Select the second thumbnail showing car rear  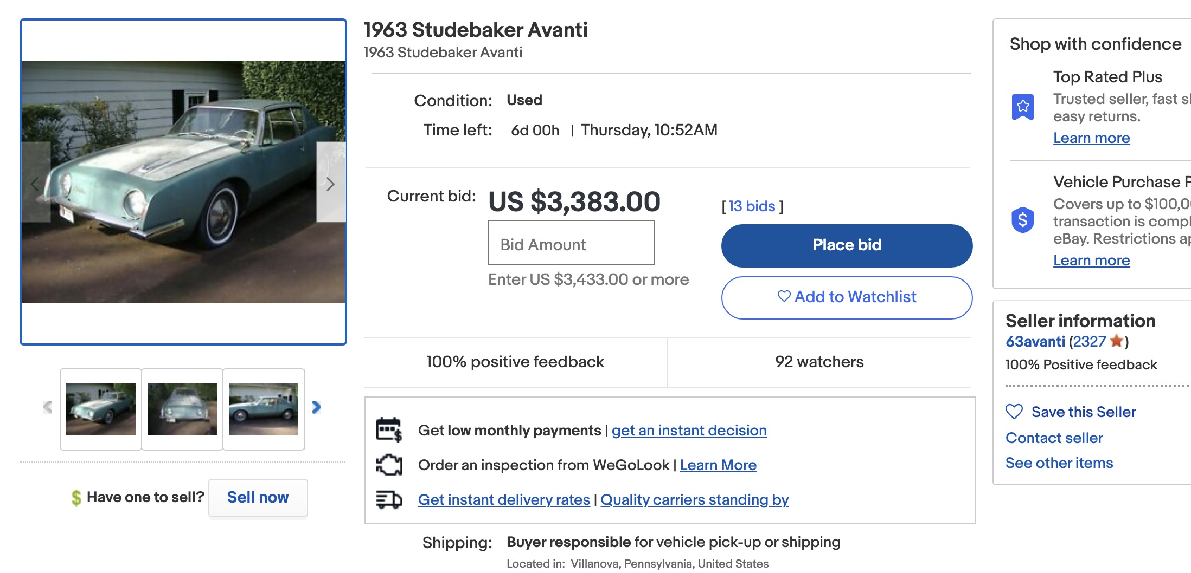click(182, 409)
